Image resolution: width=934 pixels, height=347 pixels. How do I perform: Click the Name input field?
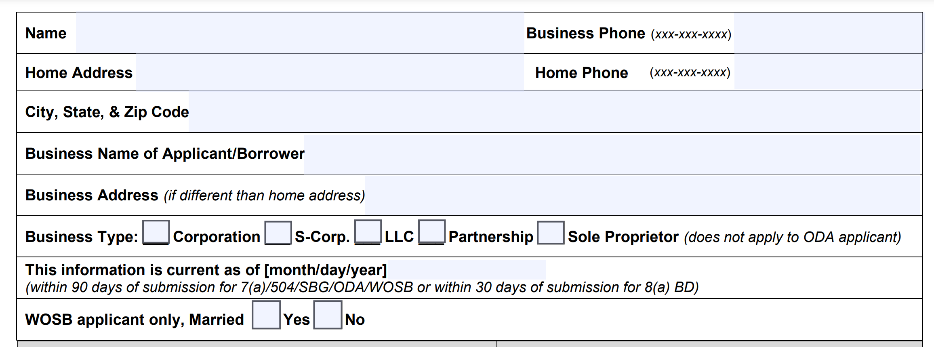[300, 33]
